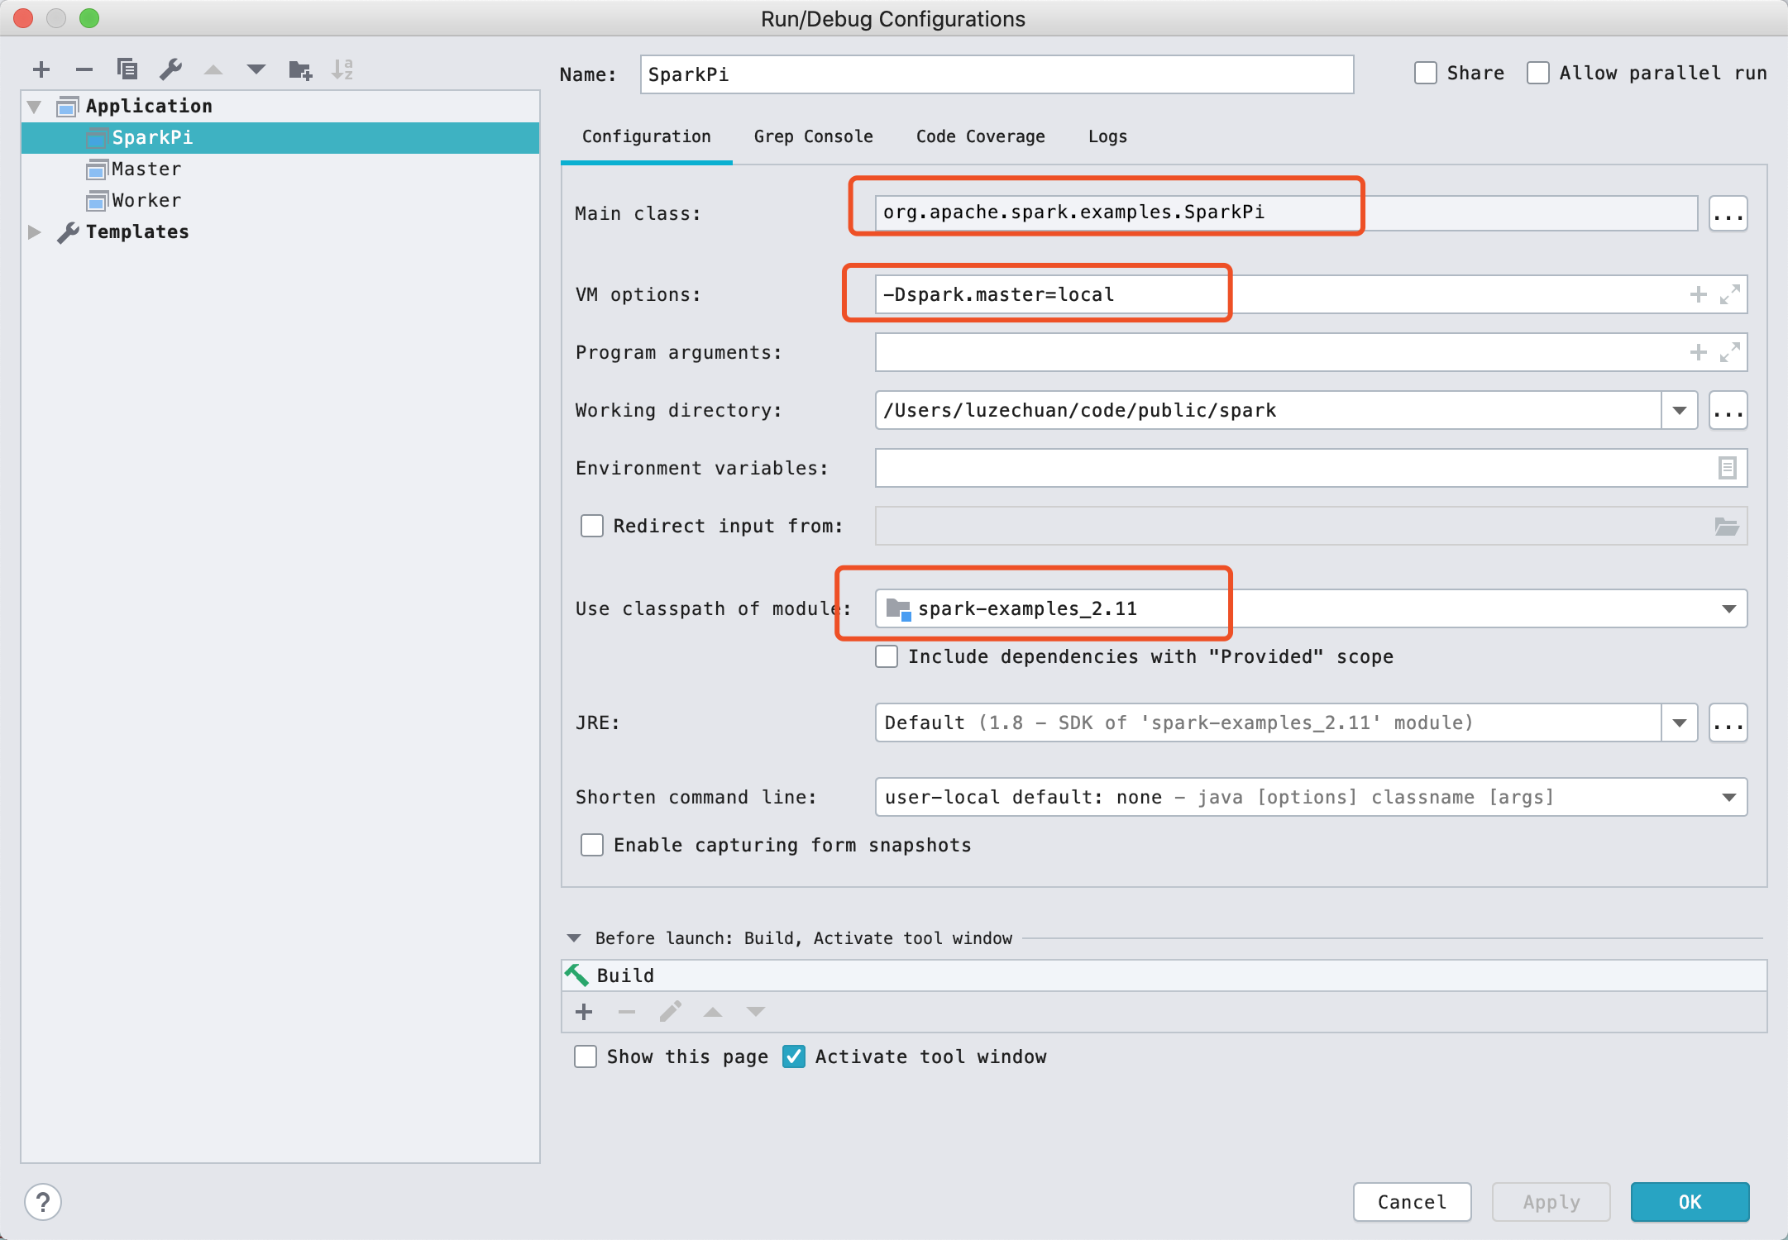This screenshot has height=1240, width=1788.
Task: Insert macro plus in VM options field
Action: point(1698,294)
